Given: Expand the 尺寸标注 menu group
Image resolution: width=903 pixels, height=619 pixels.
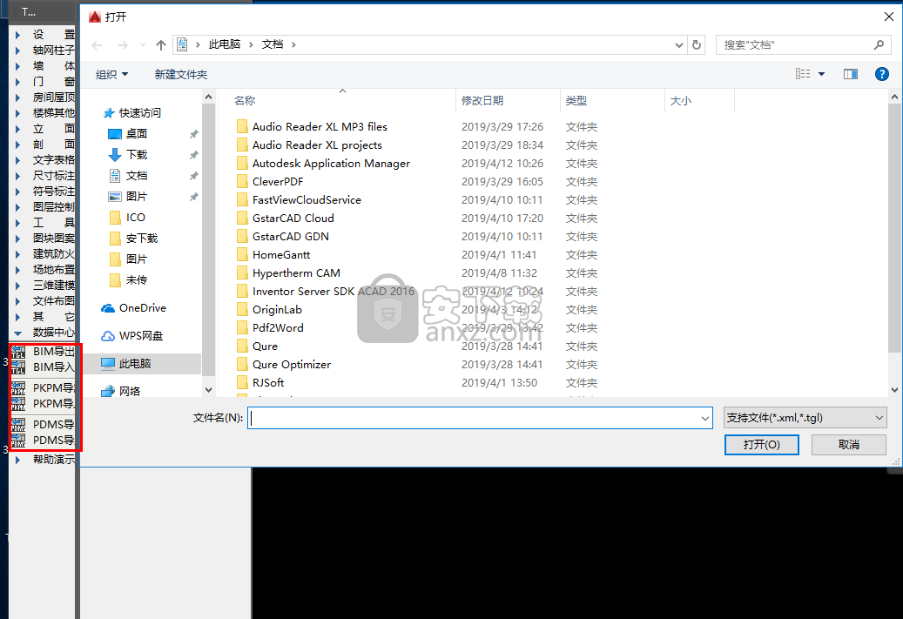Looking at the screenshot, I should pos(17,176).
